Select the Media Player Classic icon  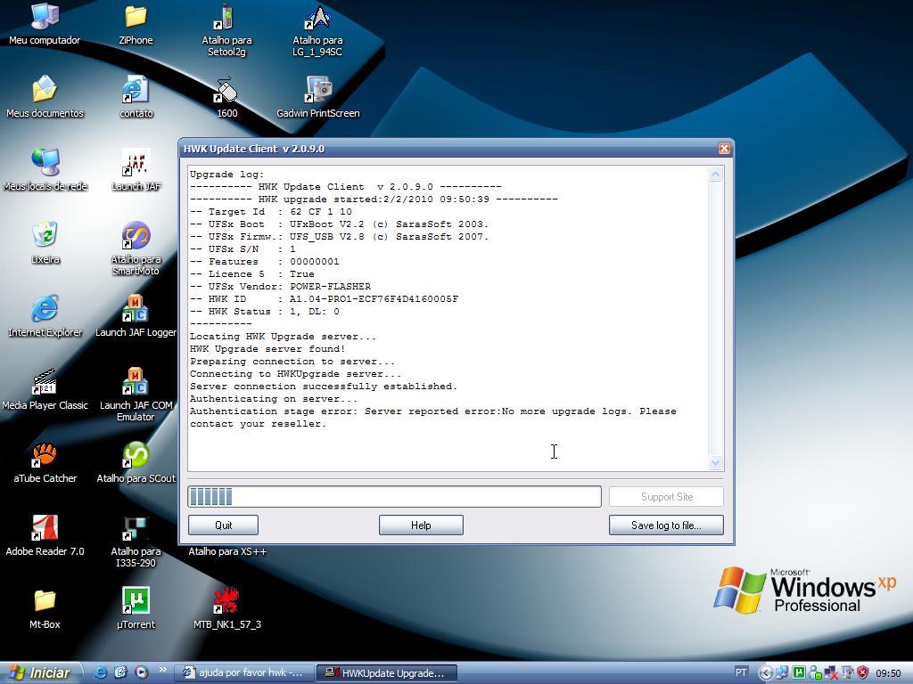pos(45,390)
